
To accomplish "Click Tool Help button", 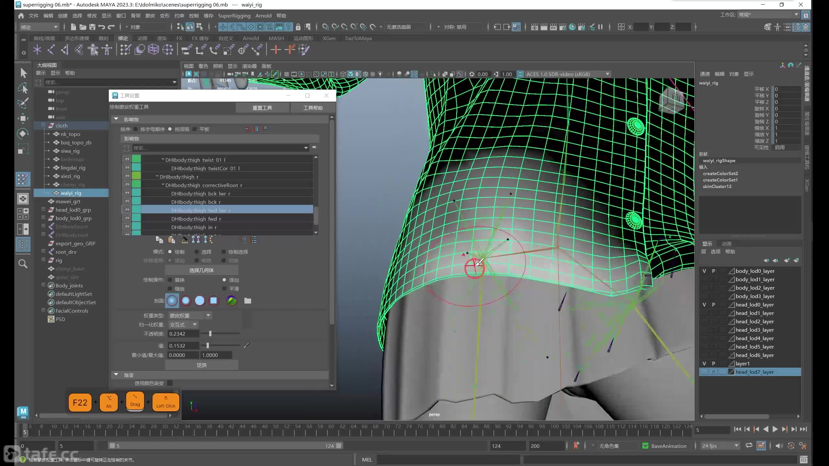I will coord(313,108).
